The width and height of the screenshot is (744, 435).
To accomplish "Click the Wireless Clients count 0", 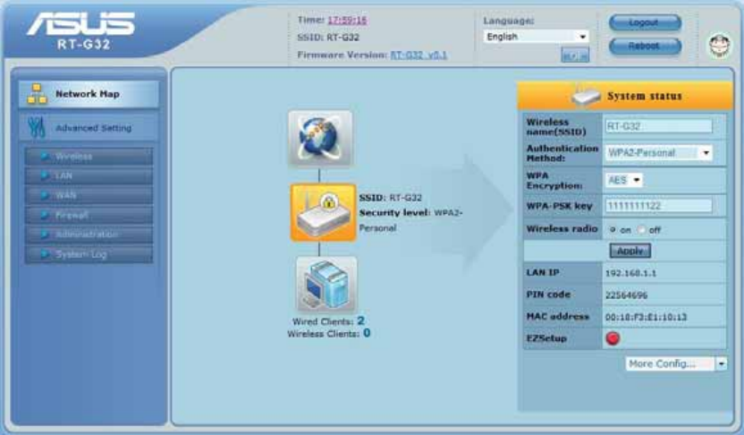I will click(x=367, y=333).
